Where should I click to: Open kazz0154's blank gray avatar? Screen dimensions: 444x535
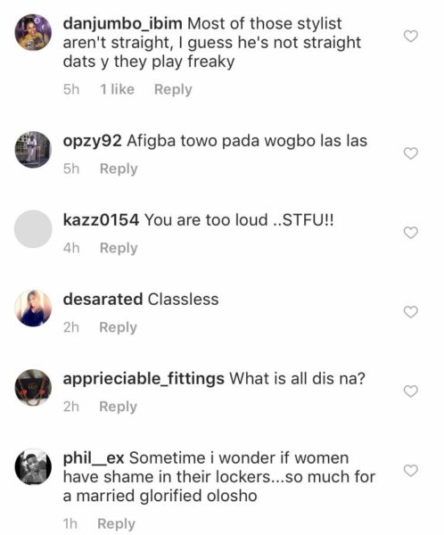33,229
